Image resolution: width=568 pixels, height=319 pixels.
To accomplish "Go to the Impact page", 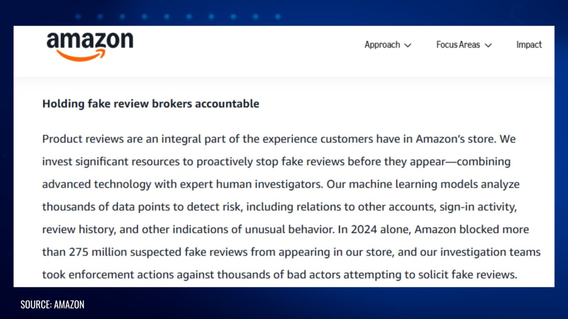I will [529, 45].
